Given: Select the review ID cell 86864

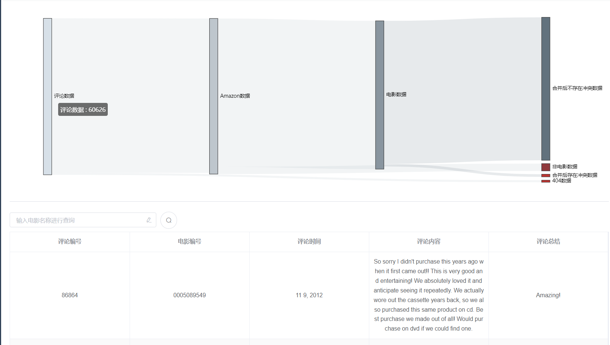Looking at the screenshot, I should click(70, 295).
